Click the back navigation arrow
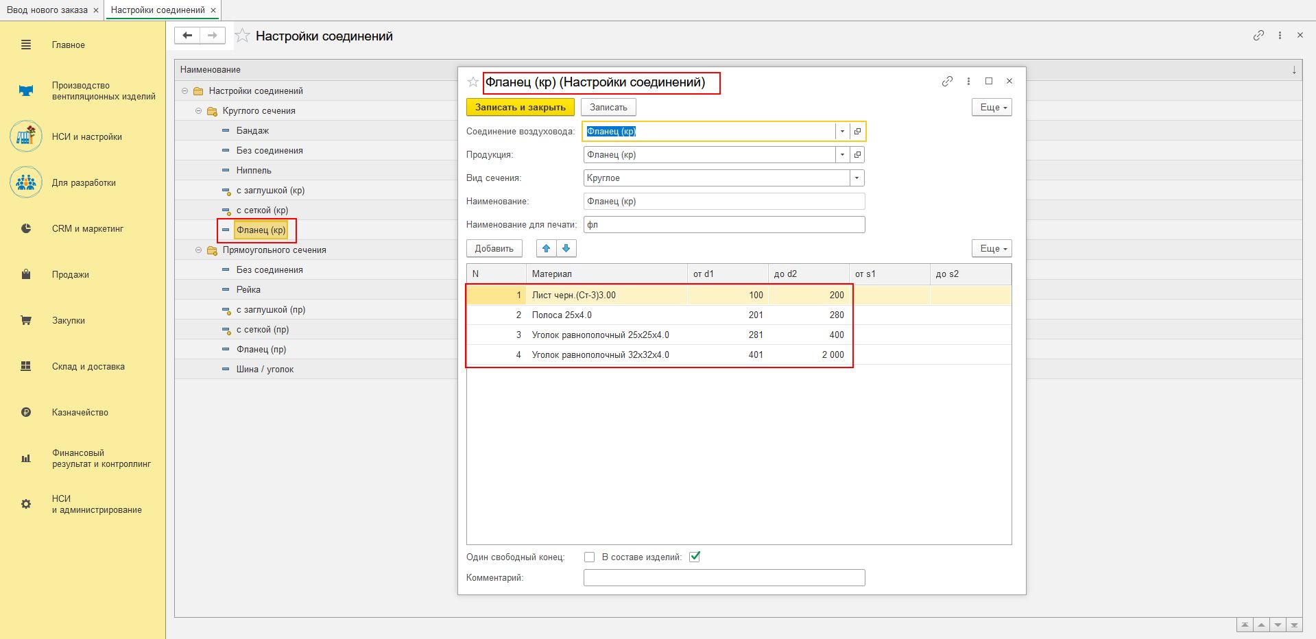The width and height of the screenshot is (1316, 639). point(187,36)
